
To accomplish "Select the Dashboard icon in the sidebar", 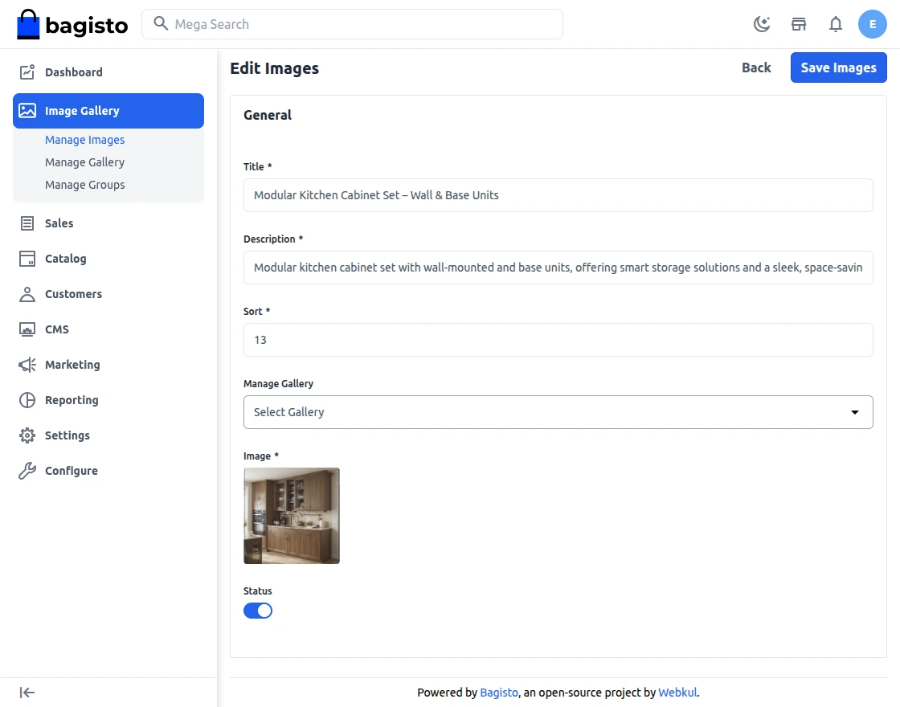I will [27, 72].
